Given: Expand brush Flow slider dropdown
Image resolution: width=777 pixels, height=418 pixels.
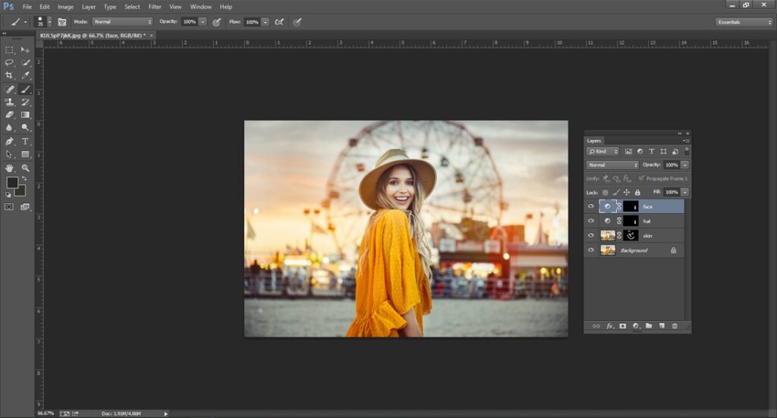Looking at the screenshot, I should [265, 22].
